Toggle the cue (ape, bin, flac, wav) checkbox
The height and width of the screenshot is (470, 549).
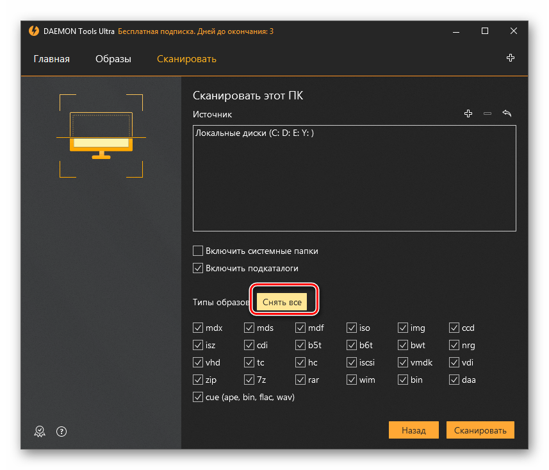(198, 397)
